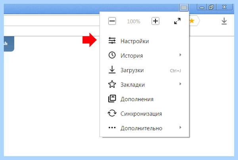Click the yellow bookmark star in address bar
Image resolution: width=238 pixels, height=160 pixels.
click(x=192, y=21)
